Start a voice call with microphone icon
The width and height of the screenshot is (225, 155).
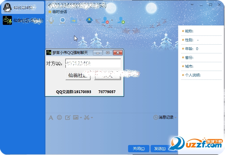(51, 20)
